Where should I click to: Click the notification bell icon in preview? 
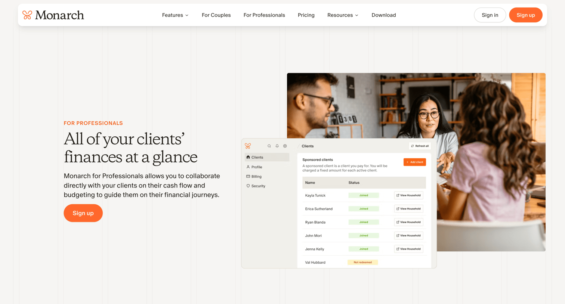click(277, 146)
